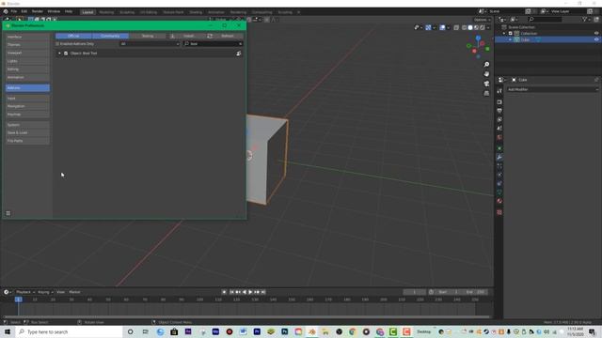Switch to the Layout workspace tab
The width and height of the screenshot is (602, 338).
[87, 12]
